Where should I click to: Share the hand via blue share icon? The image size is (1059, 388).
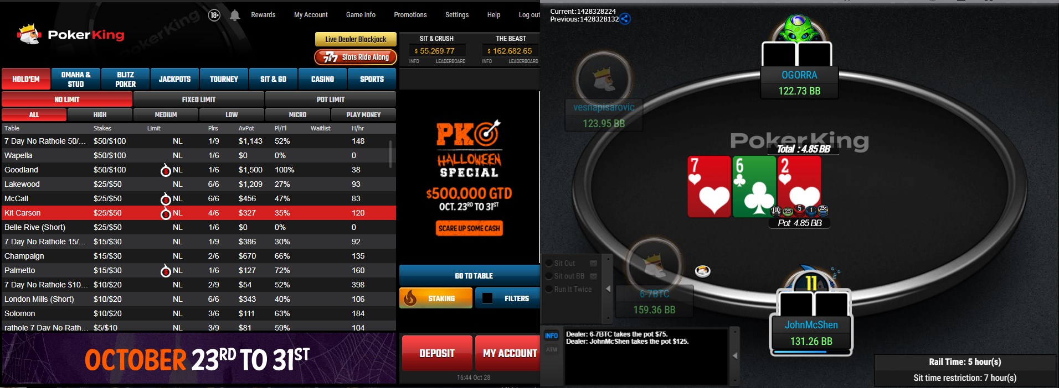pos(625,19)
